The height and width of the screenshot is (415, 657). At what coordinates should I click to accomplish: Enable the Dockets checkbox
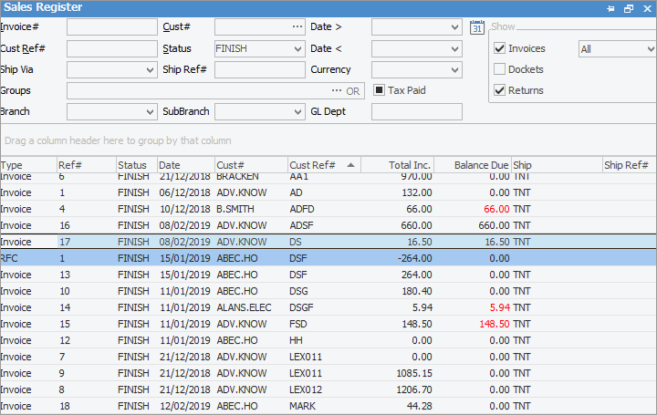pyautogui.click(x=499, y=69)
